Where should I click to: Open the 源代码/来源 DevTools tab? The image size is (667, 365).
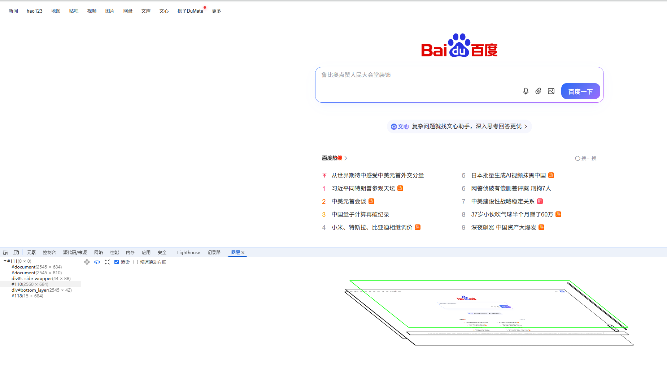tap(75, 253)
